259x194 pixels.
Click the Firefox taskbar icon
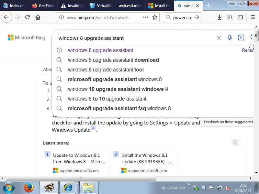point(29,188)
